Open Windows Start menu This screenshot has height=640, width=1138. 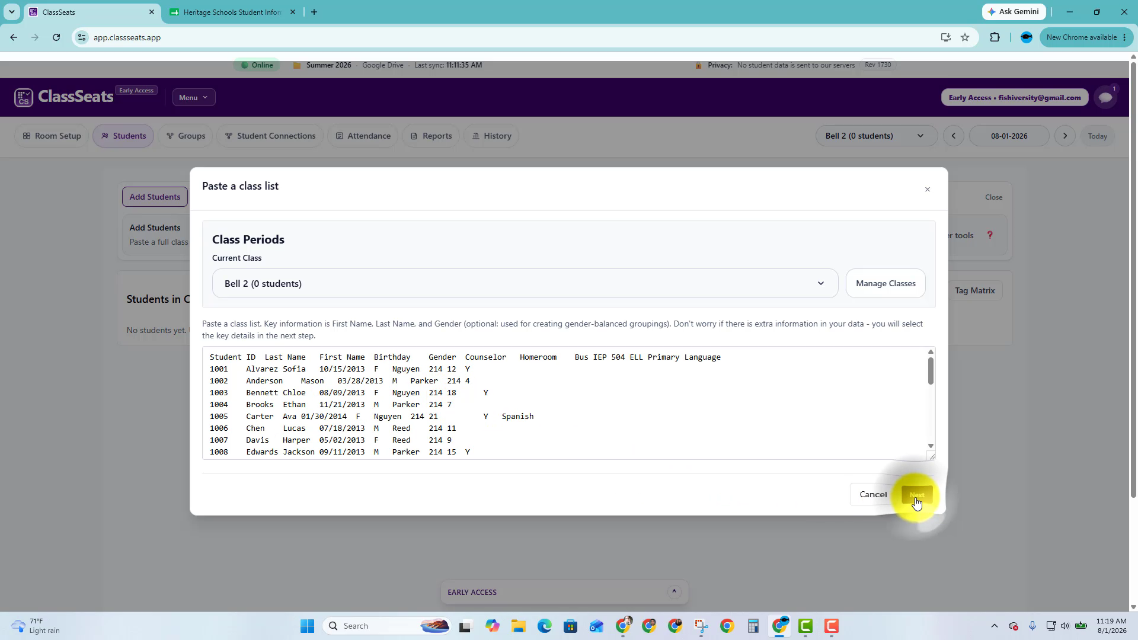coord(307,626)
